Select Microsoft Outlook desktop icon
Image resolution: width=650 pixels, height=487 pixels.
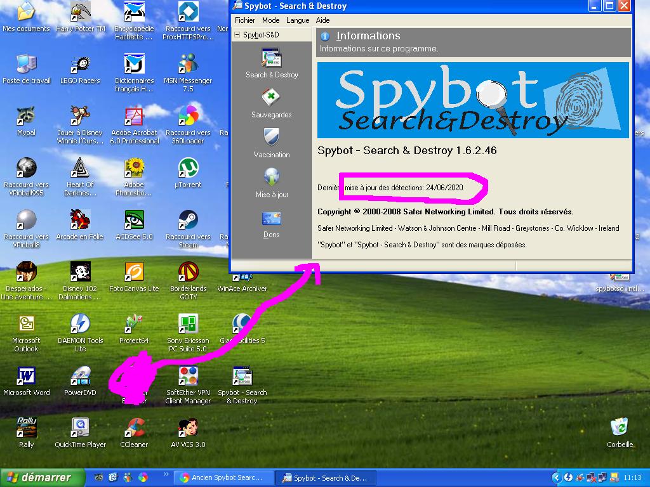click(x=26, y=334)
